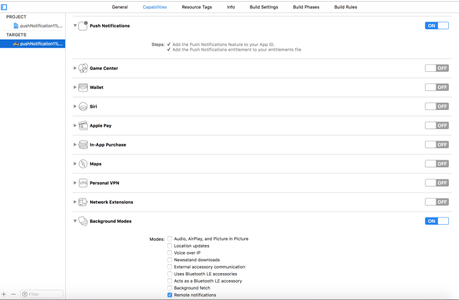Screen dimensions: 459x300
Task: Enable the Location updates checkbox
Action: tap(170, 246)
